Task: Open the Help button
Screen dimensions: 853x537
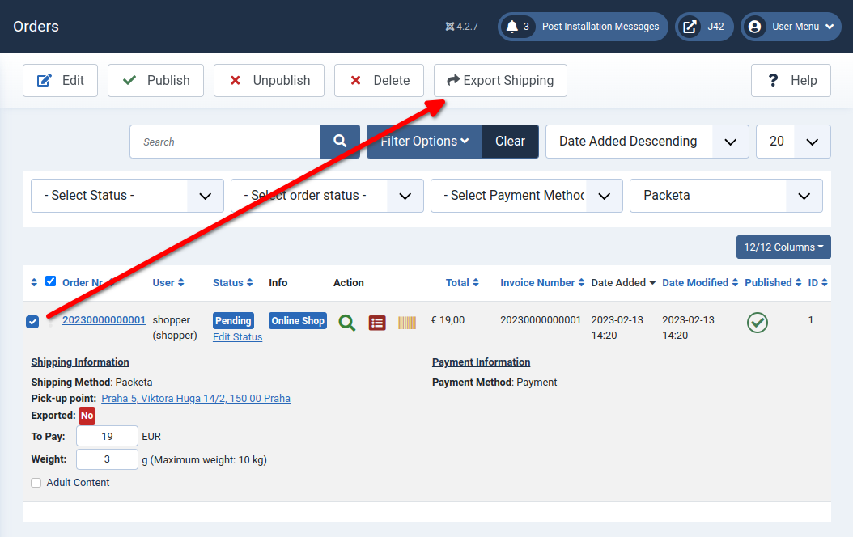Action: [791, 80]
